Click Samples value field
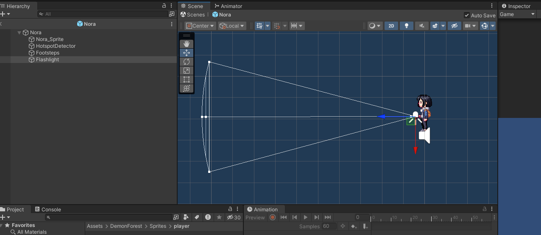Viewport: 541px width, 235px height. (329, 226)
